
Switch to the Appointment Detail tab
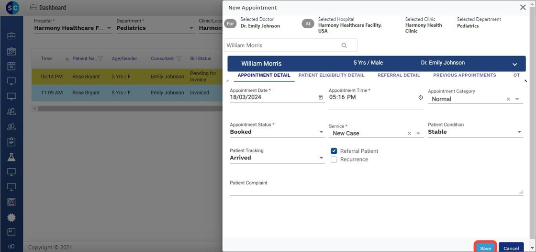coord(264,75)
